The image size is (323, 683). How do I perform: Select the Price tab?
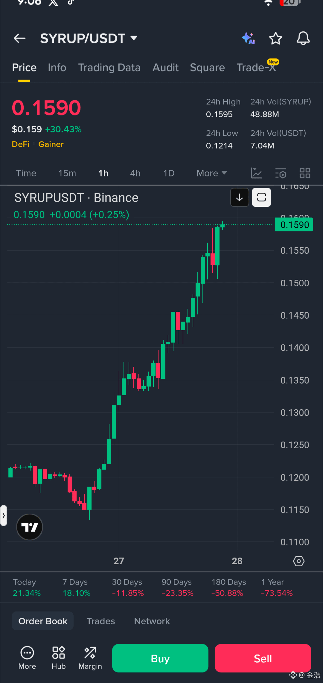click(24, 68)
